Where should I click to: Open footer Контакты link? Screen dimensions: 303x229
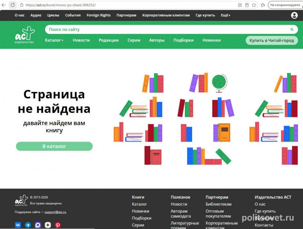point(264,225)
